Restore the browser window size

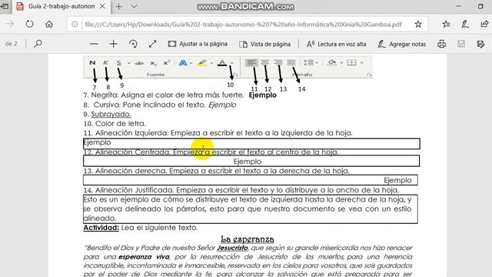tap(480, 6)
